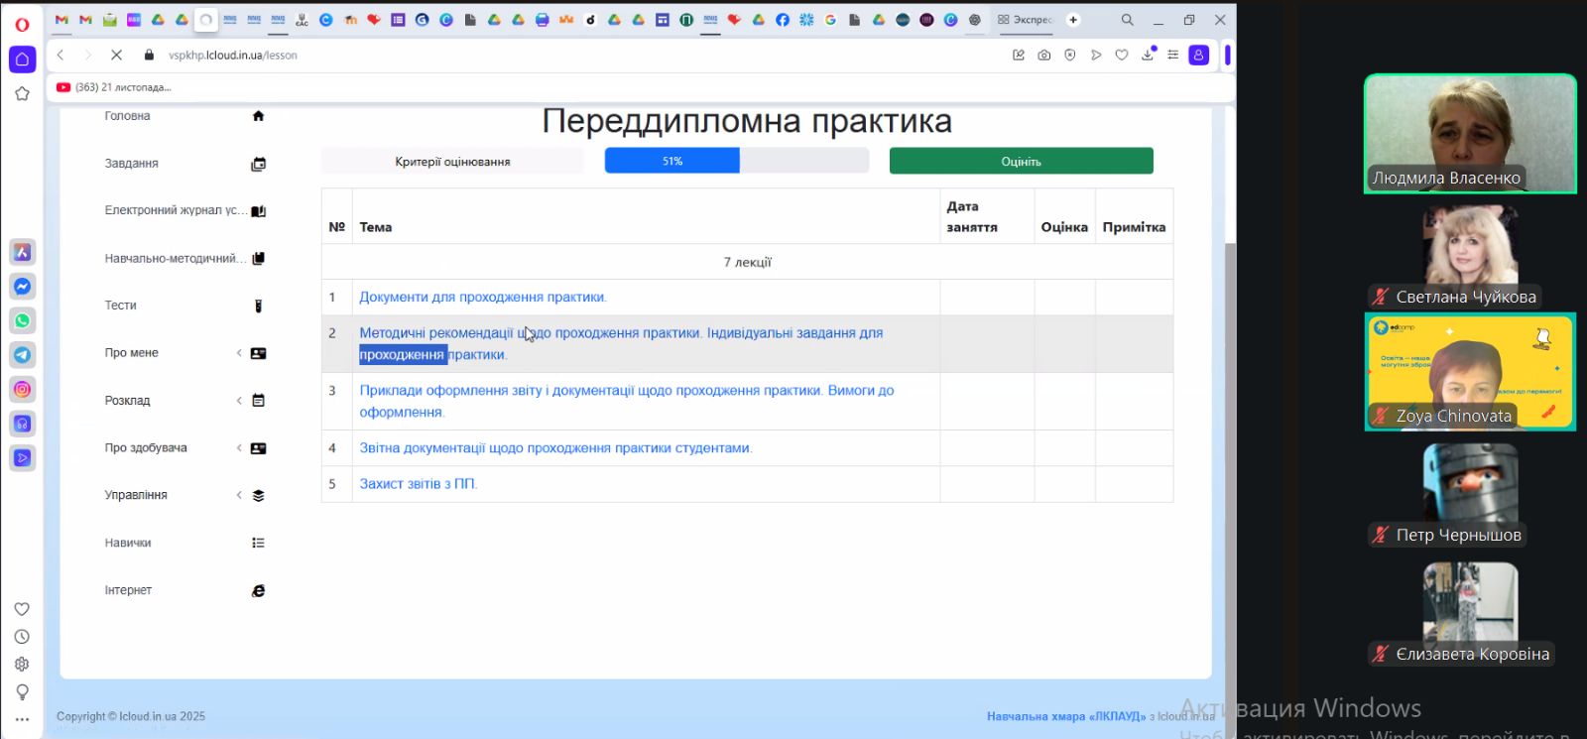Open the Захист звітів з ПП lesson link

click(418, 484)
